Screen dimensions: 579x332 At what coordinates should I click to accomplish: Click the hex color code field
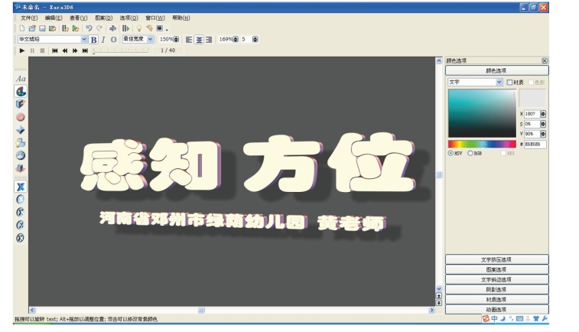535,144
